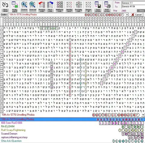Click the Previous code label button
The width and height of the screenshot is (145, 143).
42,11
